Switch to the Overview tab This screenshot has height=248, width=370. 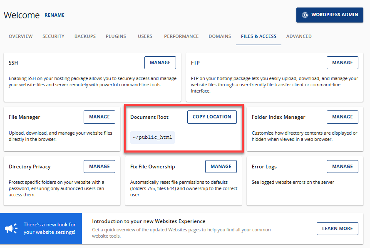(x=20, y=36)
